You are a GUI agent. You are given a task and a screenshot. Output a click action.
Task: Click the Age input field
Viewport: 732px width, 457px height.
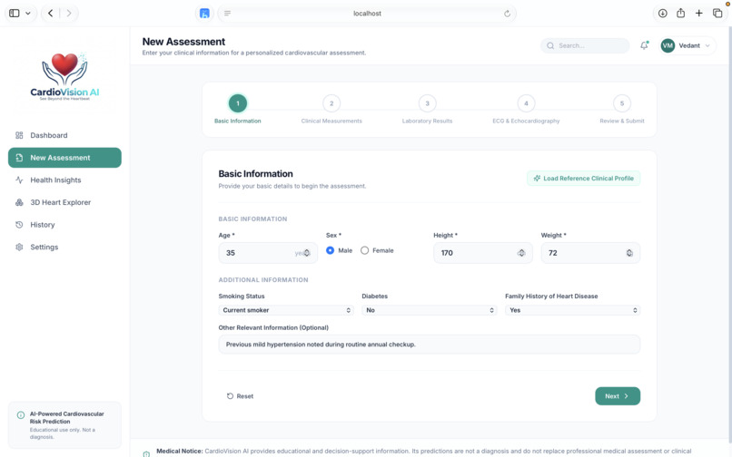(x=268, y=253)
